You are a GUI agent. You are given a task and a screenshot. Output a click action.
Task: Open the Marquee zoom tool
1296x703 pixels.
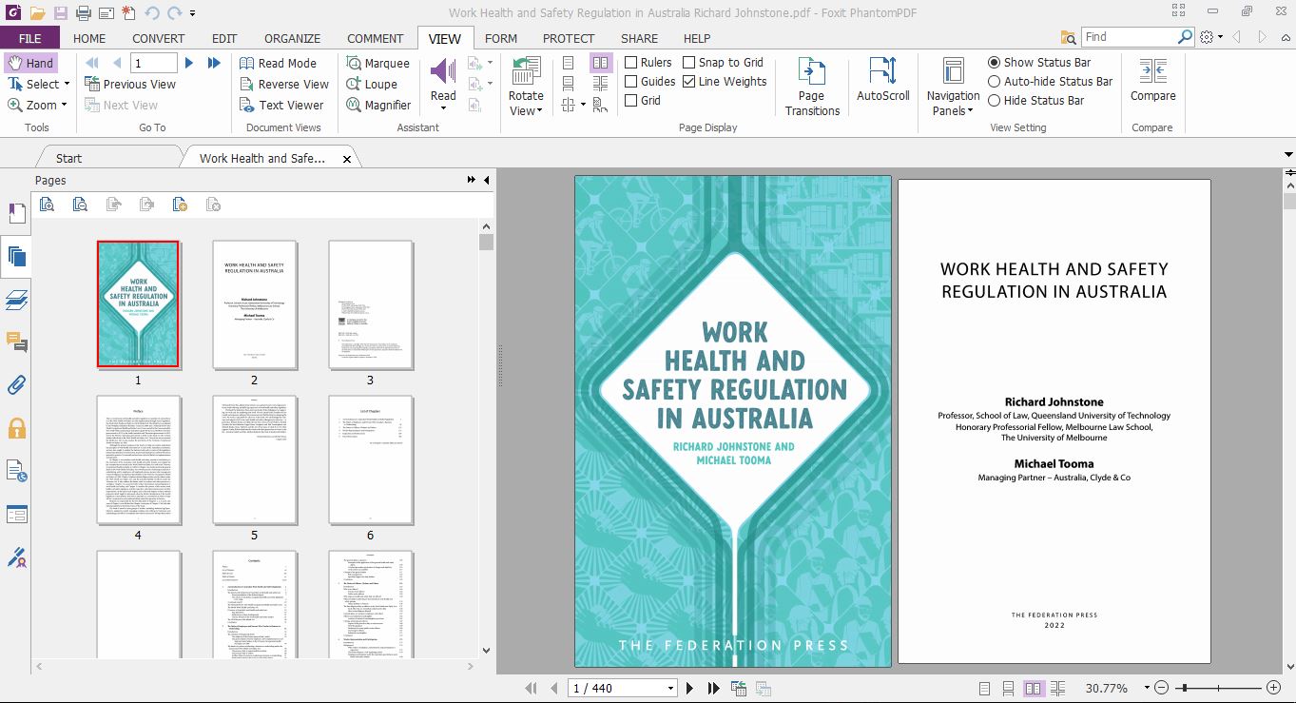pos(377,63)
